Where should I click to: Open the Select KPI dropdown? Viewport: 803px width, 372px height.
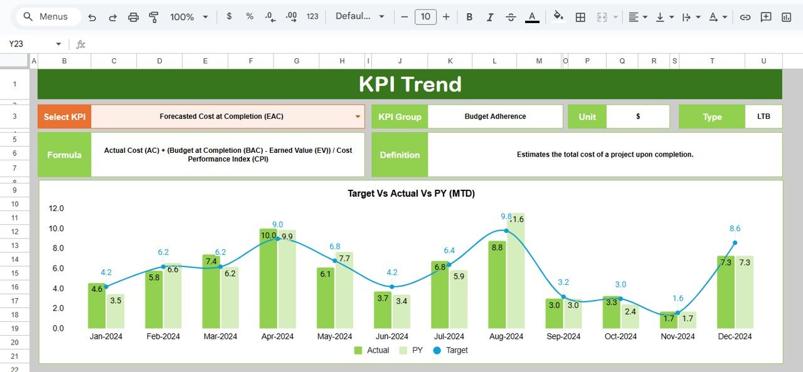[x=358, y=116]
